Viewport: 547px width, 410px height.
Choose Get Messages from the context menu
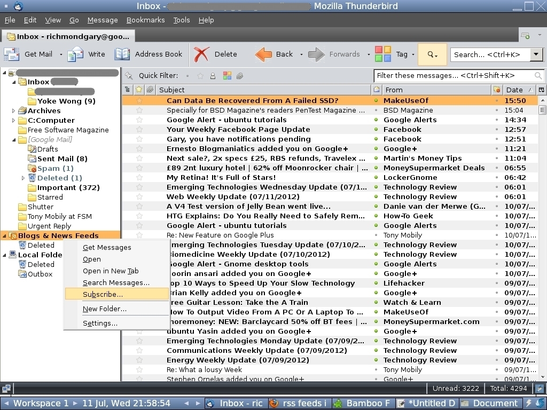[117, 248]
